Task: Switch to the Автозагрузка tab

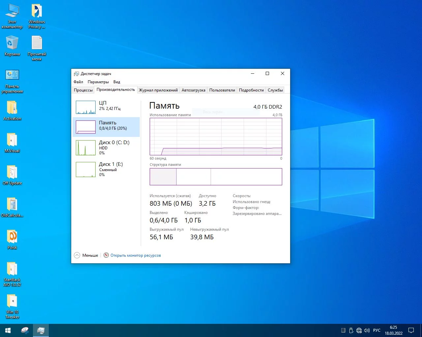Action: pyautogui.click(x=194, y=90)
